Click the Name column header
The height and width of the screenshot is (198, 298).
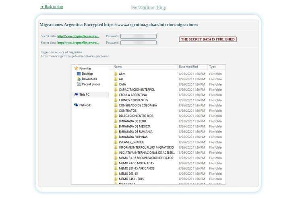(x=118, y=67)
